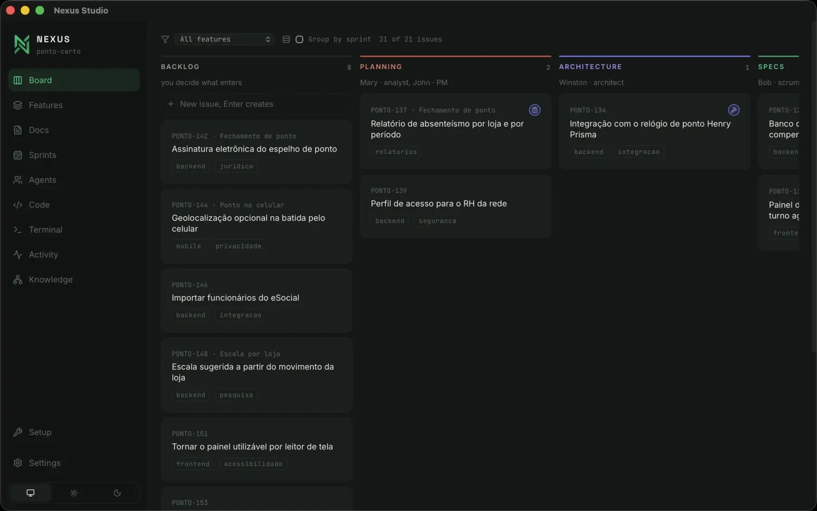Open the Agents page
This screenshot has height=511, width=817.
(74, 180)
